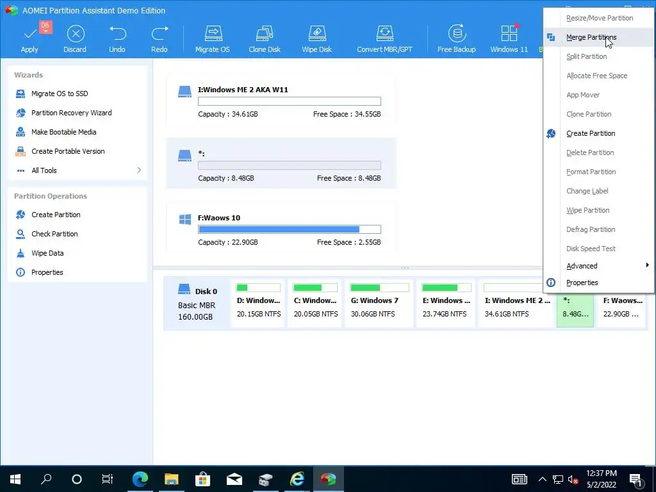Screen dimensions: 656x492
Task: Click the Disk 0 Basic MBR block
Action: pyautogui.click(x=197, y=304)
